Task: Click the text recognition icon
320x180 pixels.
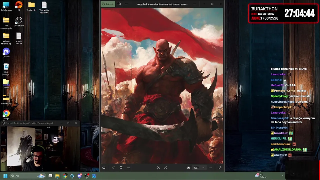Action: pos(165,168)
